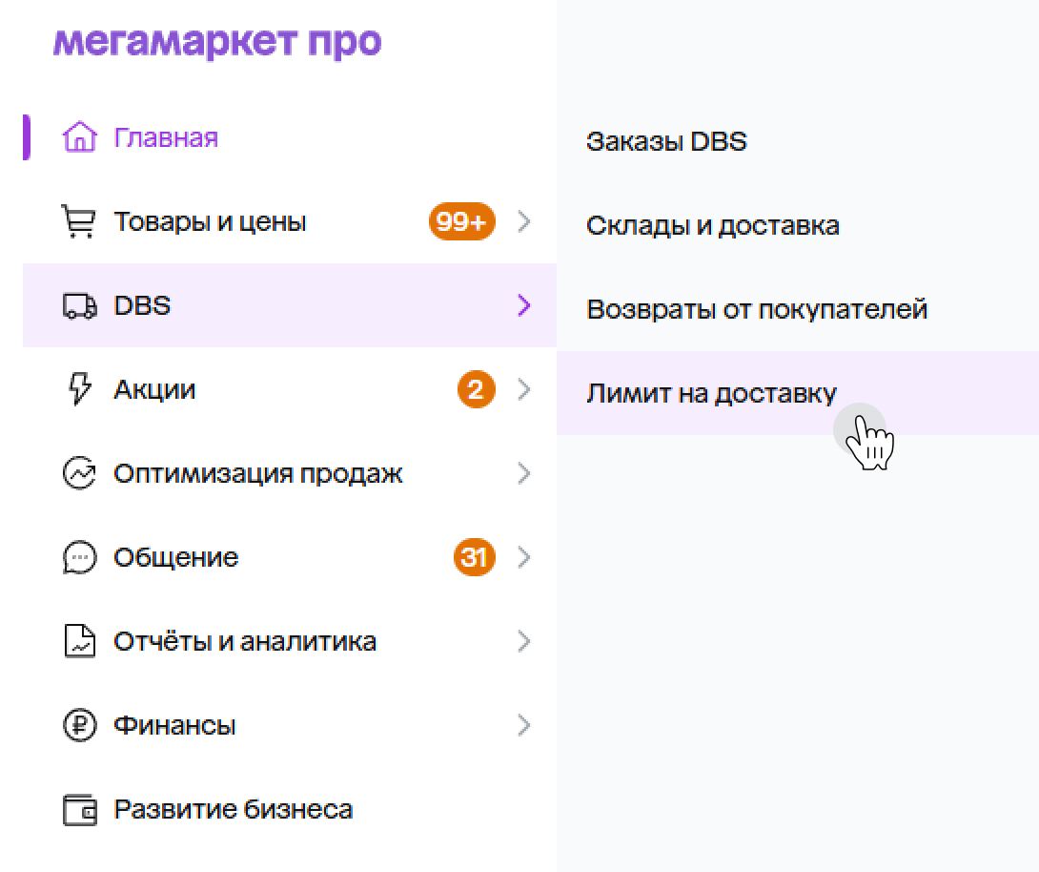The image size is (1039, 872).
Task: Choose Лимит на доставку entry
Action: point(711,393)
